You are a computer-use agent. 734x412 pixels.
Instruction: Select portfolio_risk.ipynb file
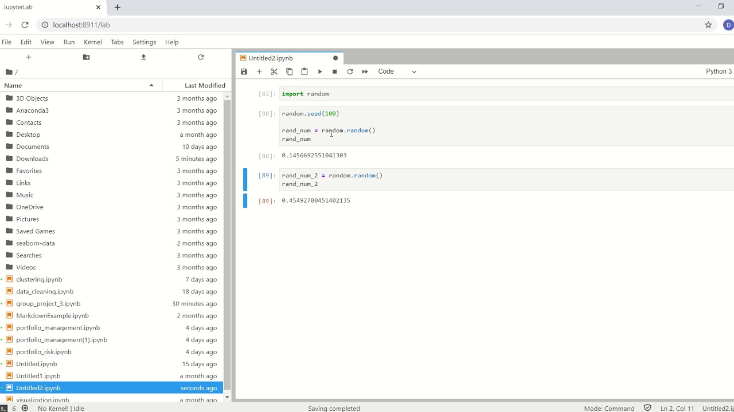(112, 352)
